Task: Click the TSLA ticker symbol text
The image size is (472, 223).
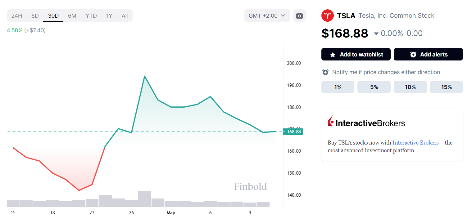Action: 346,16
